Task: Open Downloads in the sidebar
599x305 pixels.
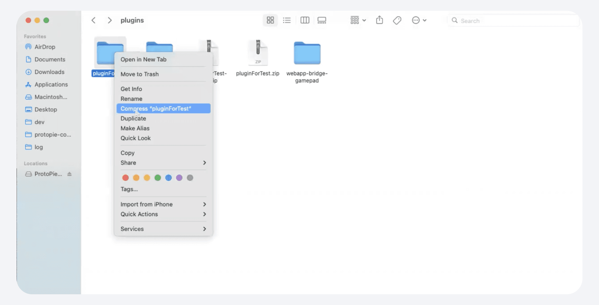Action: [x=49, y=72]
